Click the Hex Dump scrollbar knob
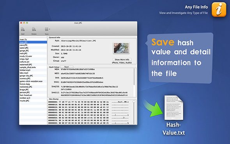The image size is (230, 144). 134,101
